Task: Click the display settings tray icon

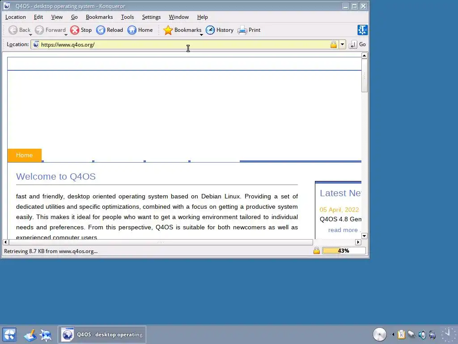Action: (x=433, y=334)
